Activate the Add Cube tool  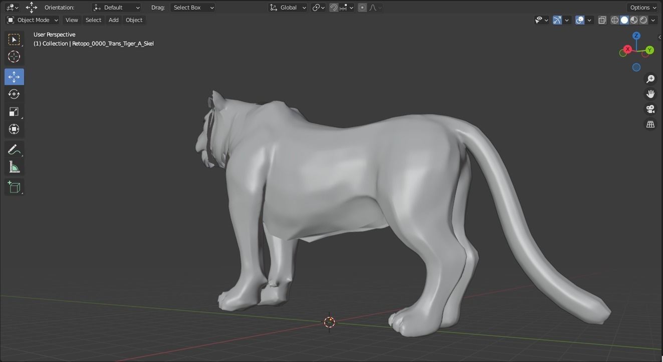[x=14, y=186]
